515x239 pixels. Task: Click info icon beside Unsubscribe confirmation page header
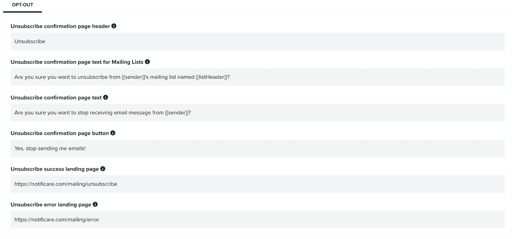(x=114, y=26)
